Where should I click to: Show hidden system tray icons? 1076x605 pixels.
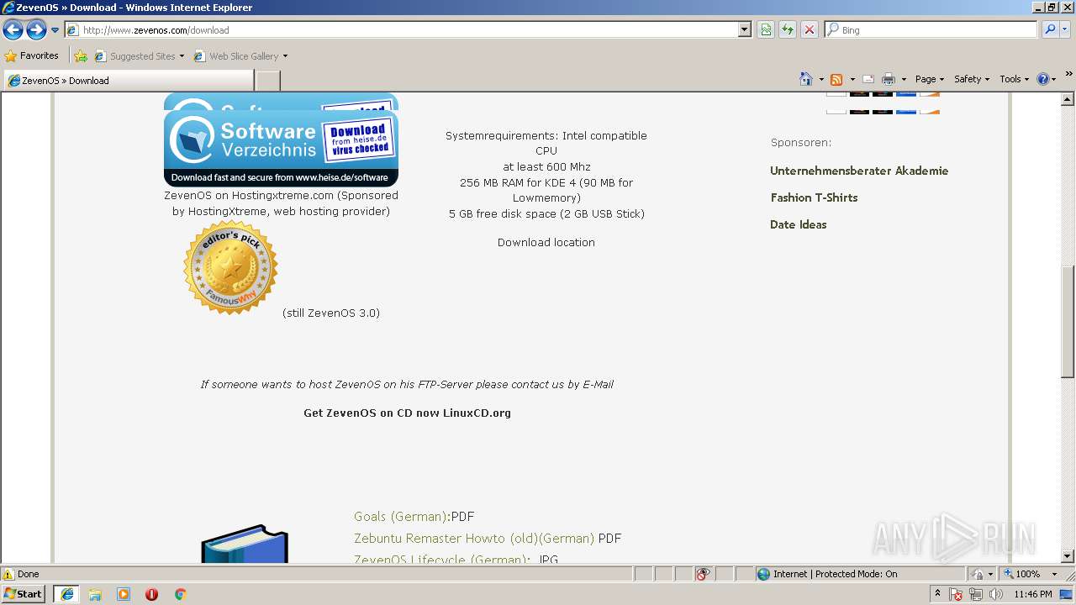coord(938,594)
